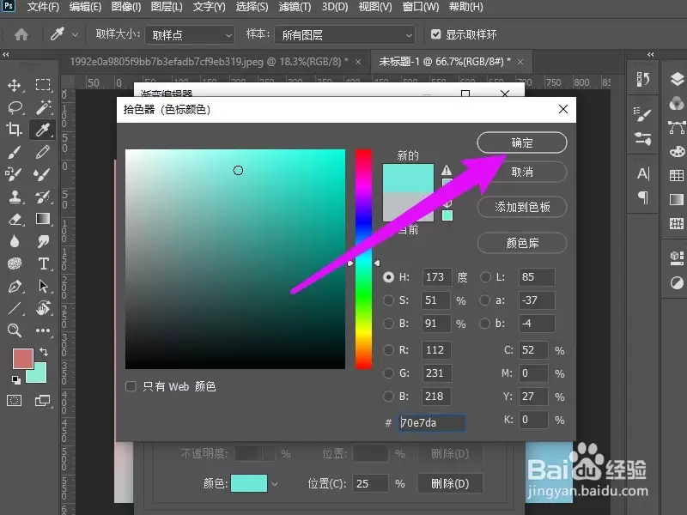Open the Paragraph panel icon

(642, 197)
